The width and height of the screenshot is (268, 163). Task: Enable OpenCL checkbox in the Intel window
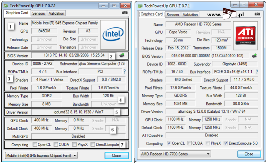(35, 144)
